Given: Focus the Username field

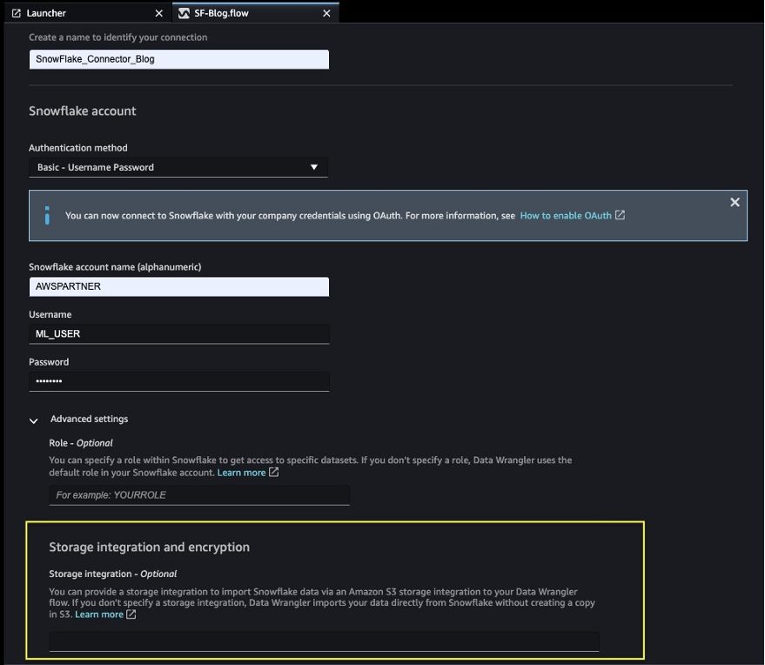Looking at the screenshot, I should tap(179, 333).
